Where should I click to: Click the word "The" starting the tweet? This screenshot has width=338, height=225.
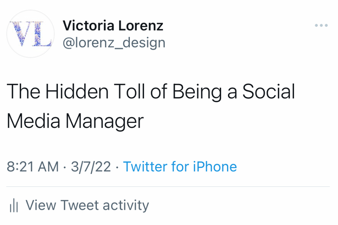[23, 91]
